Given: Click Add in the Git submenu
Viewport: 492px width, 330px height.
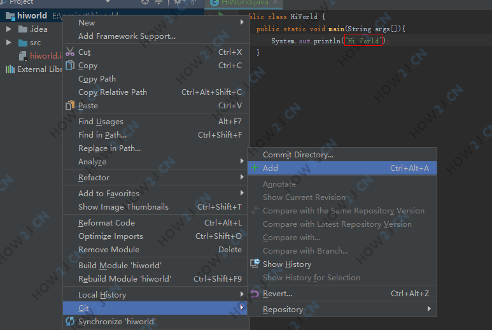Looking at the screenshot, I should pos(342,168).
